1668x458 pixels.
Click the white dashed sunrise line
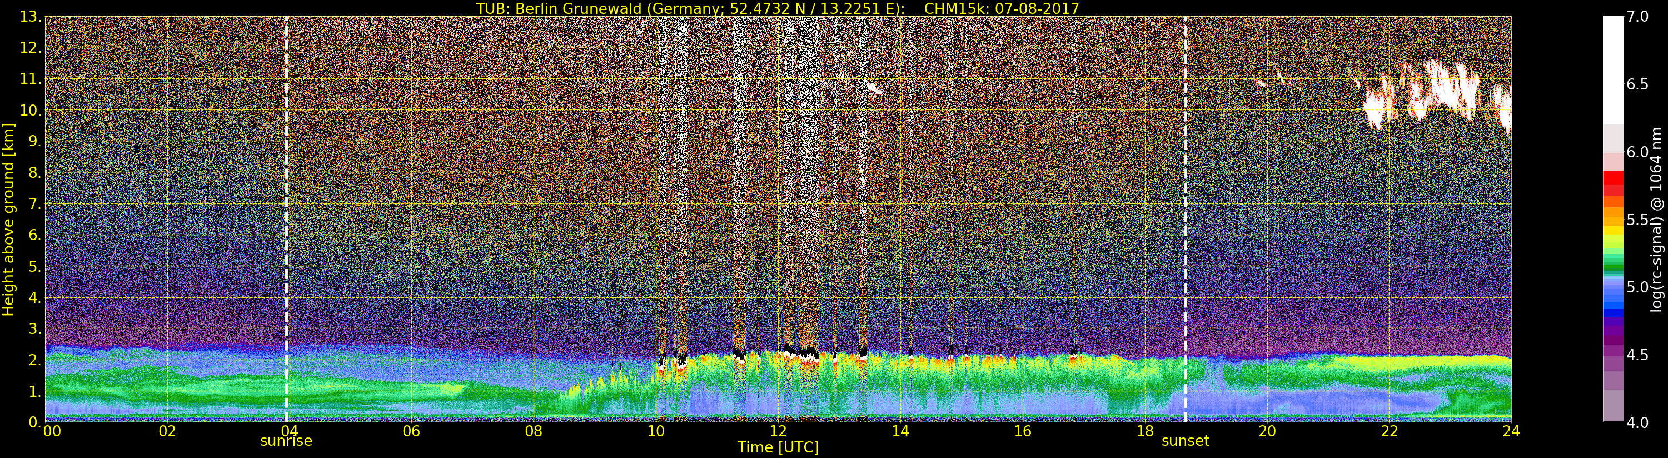(286, 219)
